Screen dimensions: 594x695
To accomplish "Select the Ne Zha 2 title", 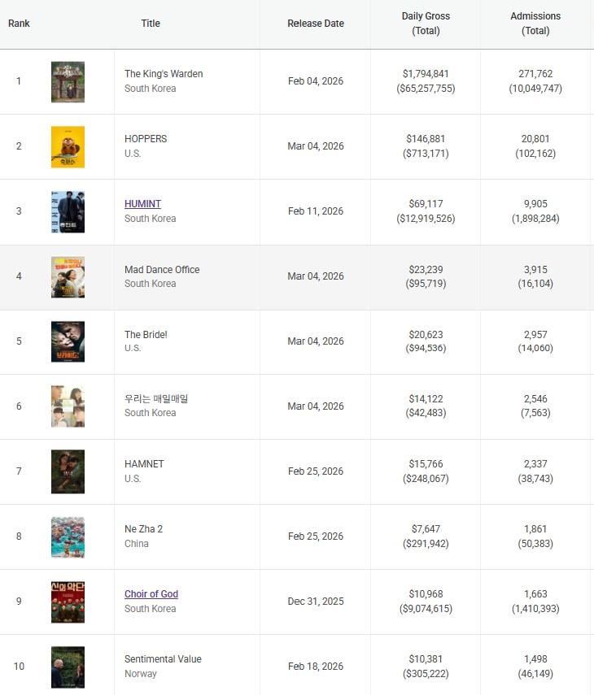I will [143, 529].
